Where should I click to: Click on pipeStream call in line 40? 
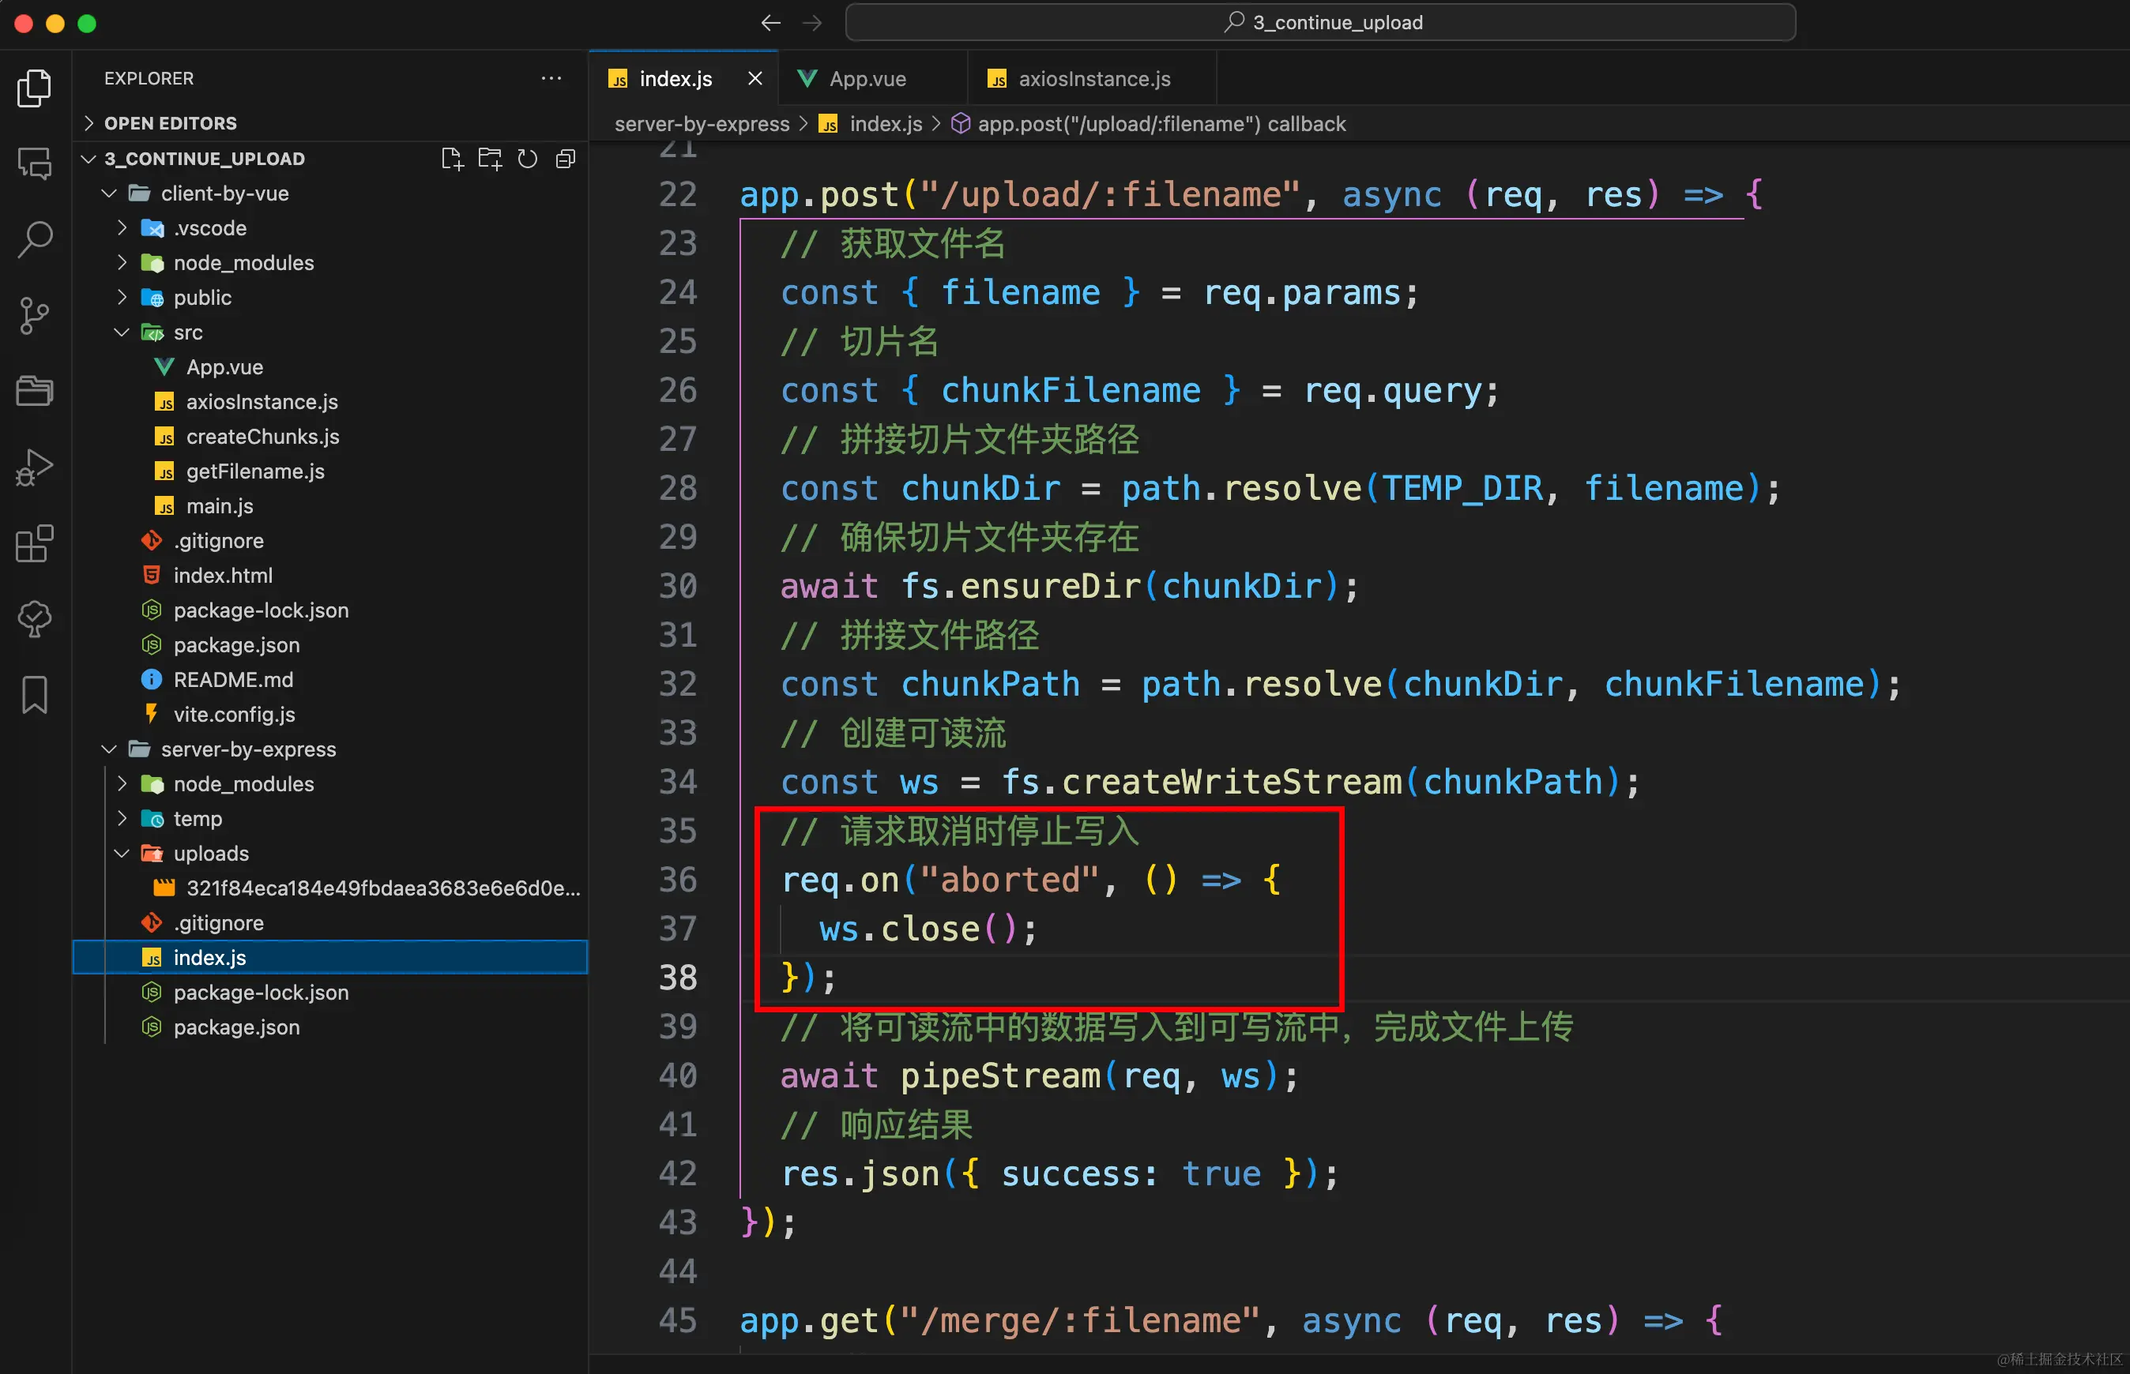click(x=1098, y=1076)
